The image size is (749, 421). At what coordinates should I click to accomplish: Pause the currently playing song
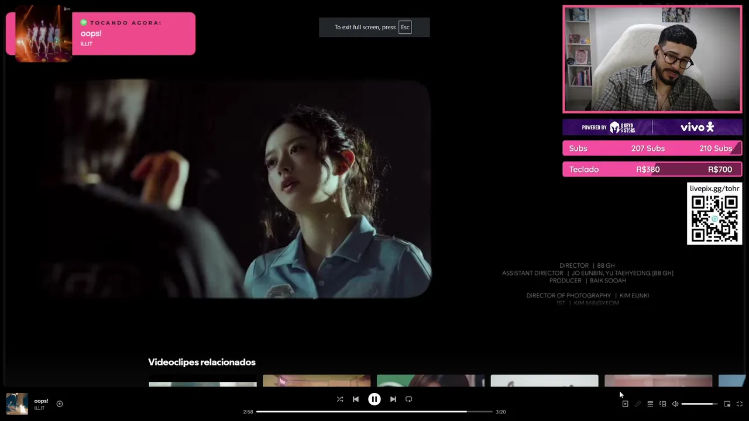(x=374, y=399)
